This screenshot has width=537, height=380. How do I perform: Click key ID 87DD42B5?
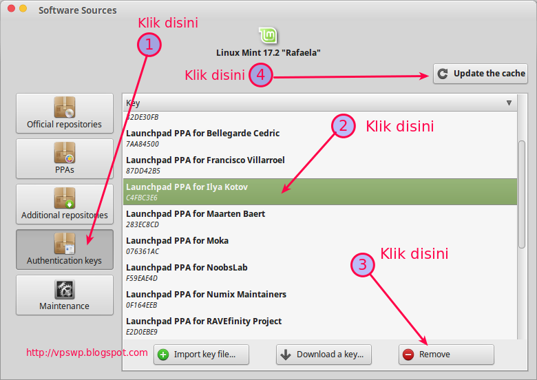pyautogui.click(x=143, y=171)
